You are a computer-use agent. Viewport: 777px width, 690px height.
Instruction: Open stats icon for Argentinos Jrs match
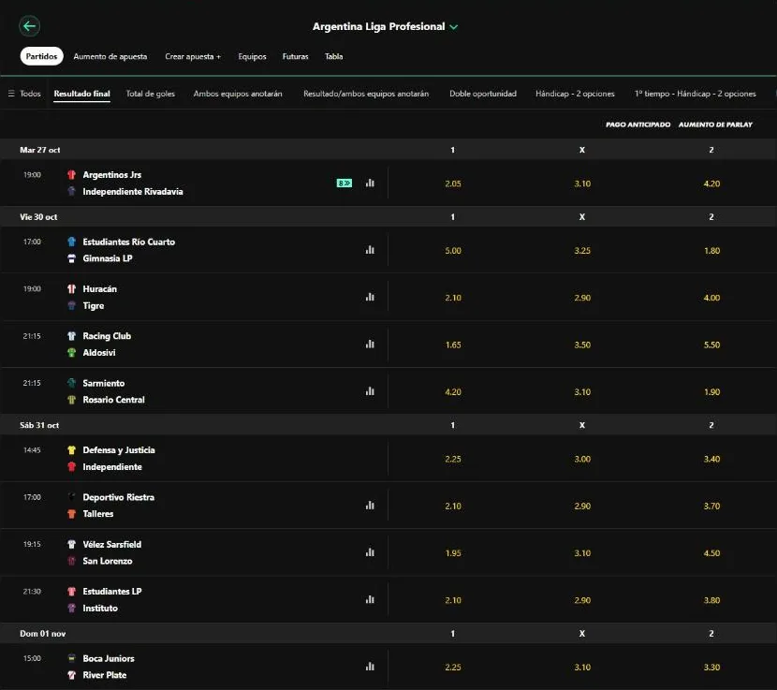coord(370,183)
